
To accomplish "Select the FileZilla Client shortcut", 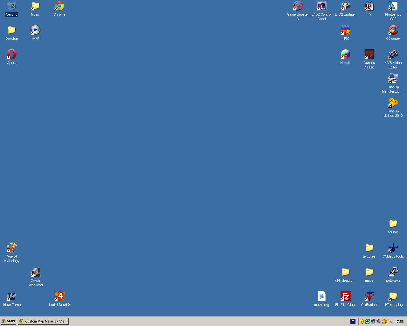I will pos(345,296).
